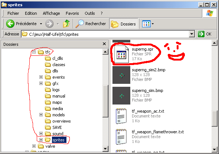This screenshot has width=219, height=154.
Task: Select the SAVE folder icon
Action: [x=48, y=127]
